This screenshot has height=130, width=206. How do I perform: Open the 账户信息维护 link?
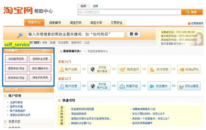[17, 111]
